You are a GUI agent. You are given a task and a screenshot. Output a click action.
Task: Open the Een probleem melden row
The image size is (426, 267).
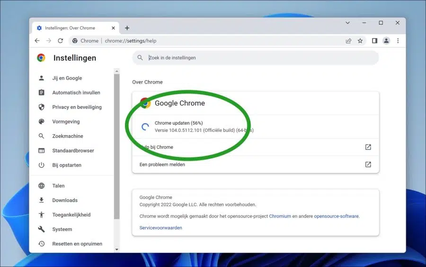256,164
